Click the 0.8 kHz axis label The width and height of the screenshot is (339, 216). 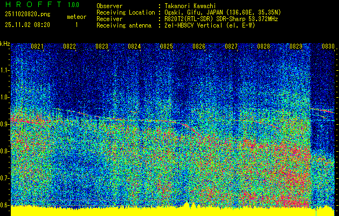[4, 151]
